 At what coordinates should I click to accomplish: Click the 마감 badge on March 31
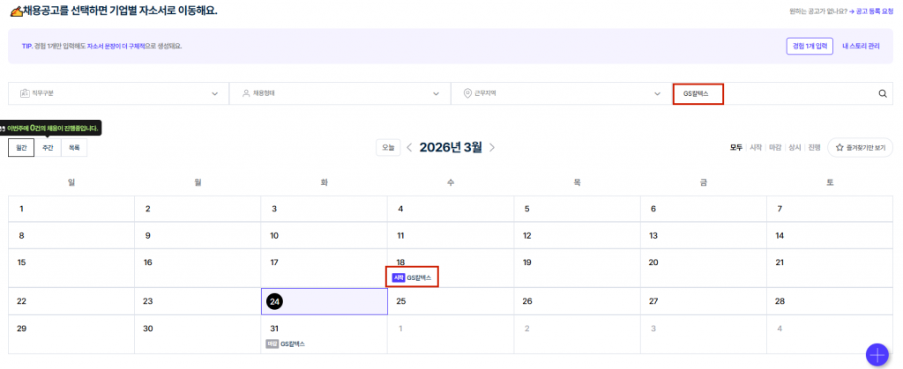[x=272, y=343]
